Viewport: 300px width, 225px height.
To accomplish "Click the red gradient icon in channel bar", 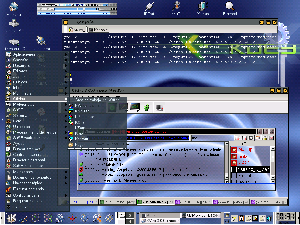I will click(x=238, y=138).
